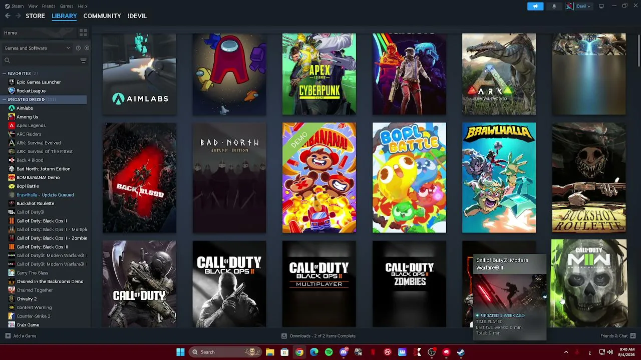Open the Games and Software dropdown
Image resolution: width=641 pixels, height=360 pixels.
click(x=37, y=48)
